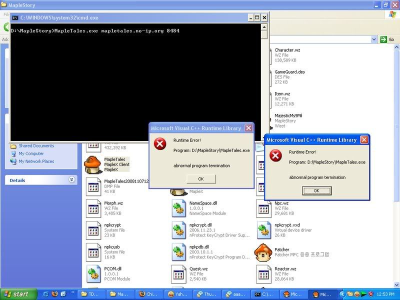Select the NameSpace.dll file icon

point(178,208)
